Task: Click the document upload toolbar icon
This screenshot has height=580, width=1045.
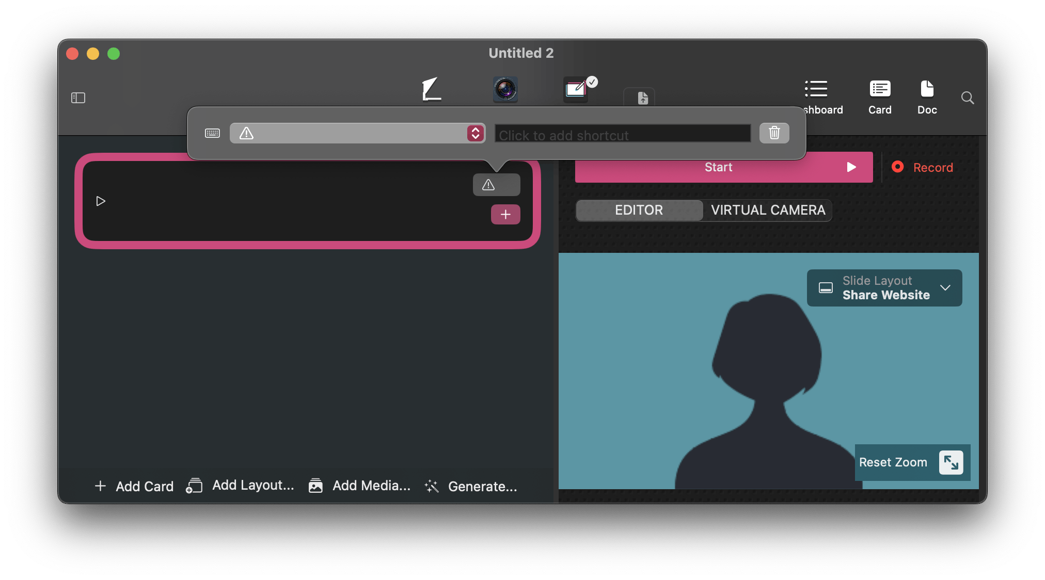Action: tap(642, 97)
